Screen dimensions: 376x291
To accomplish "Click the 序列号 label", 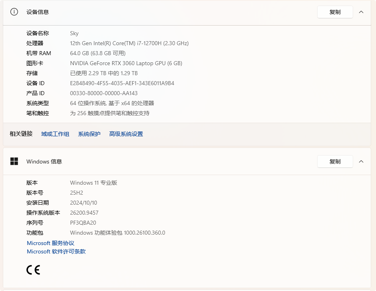I will (x=35, y=223).
